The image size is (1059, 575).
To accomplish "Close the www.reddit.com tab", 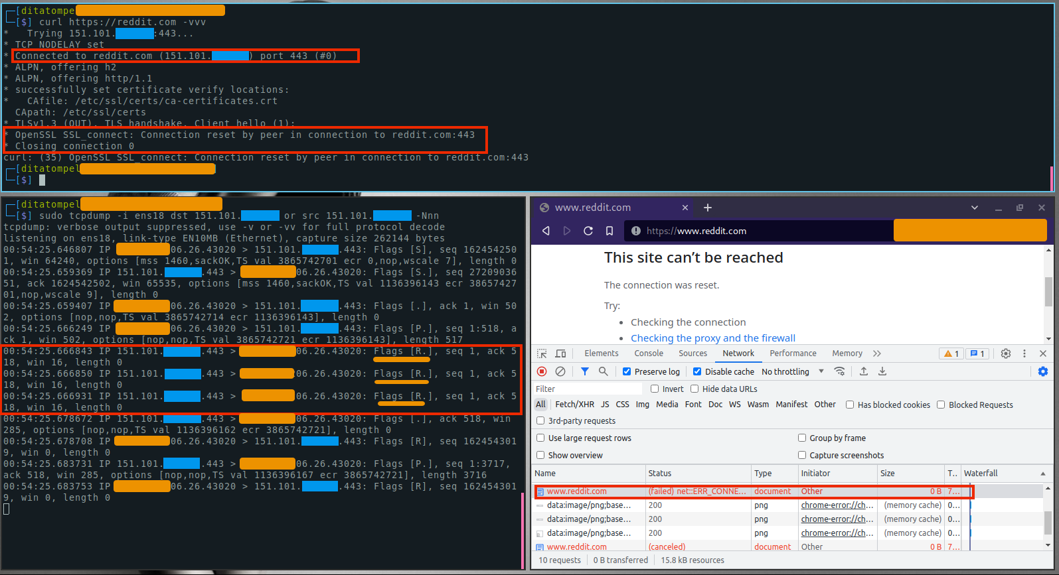I will pyautogui.click(x=685, y=208).
